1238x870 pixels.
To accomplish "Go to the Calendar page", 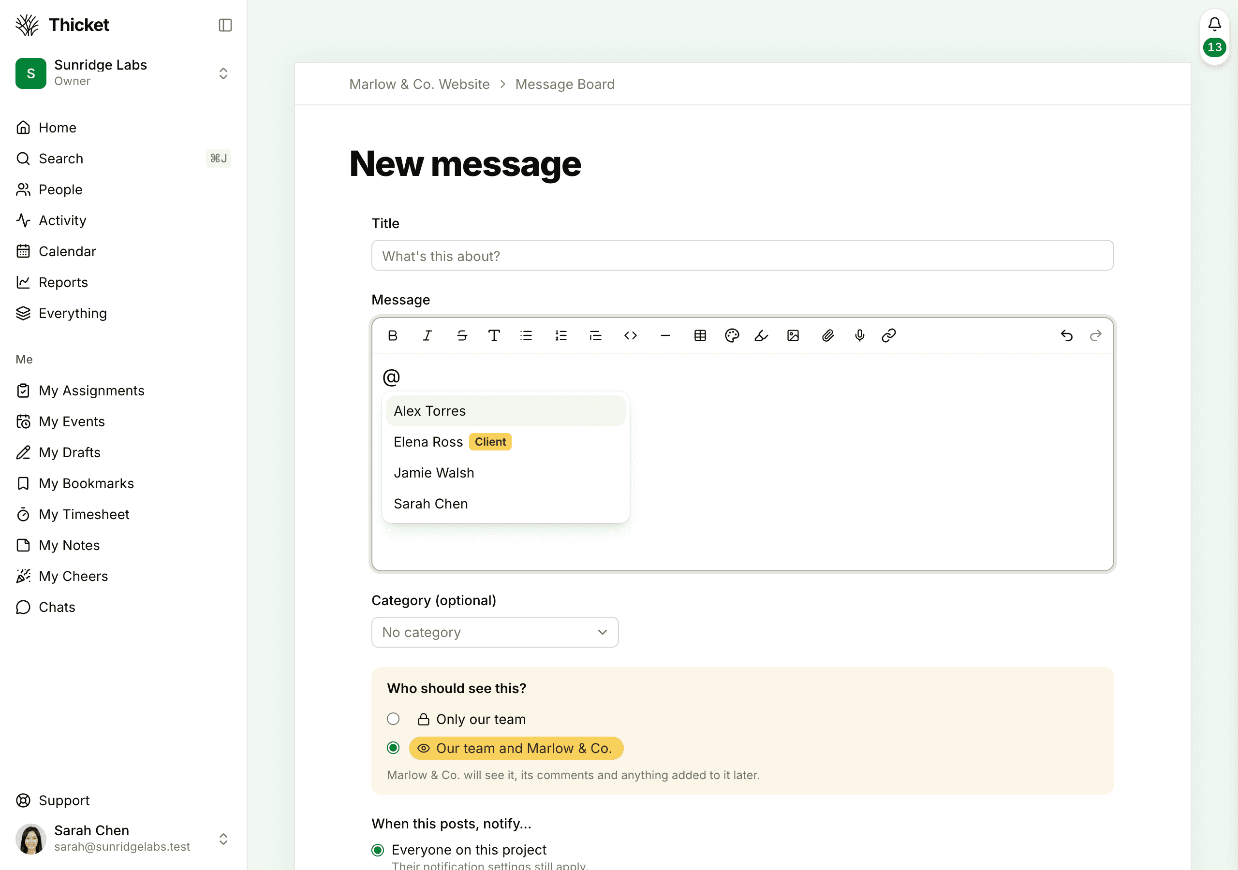I will pyautogui.click(x=123, y=251).
